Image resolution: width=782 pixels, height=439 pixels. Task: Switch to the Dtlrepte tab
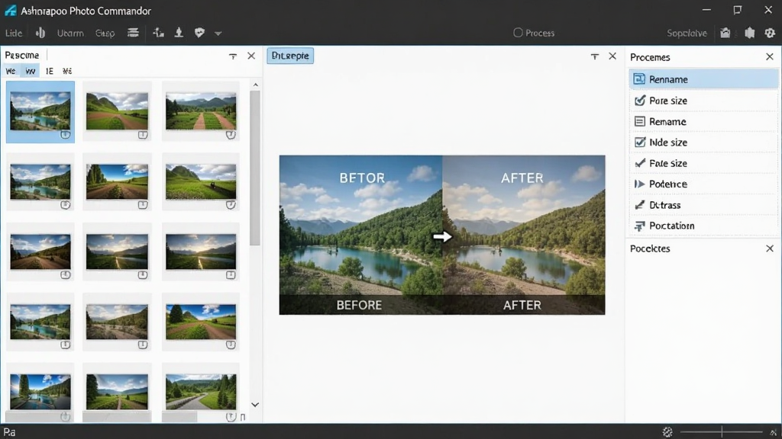tap(290, 56)
